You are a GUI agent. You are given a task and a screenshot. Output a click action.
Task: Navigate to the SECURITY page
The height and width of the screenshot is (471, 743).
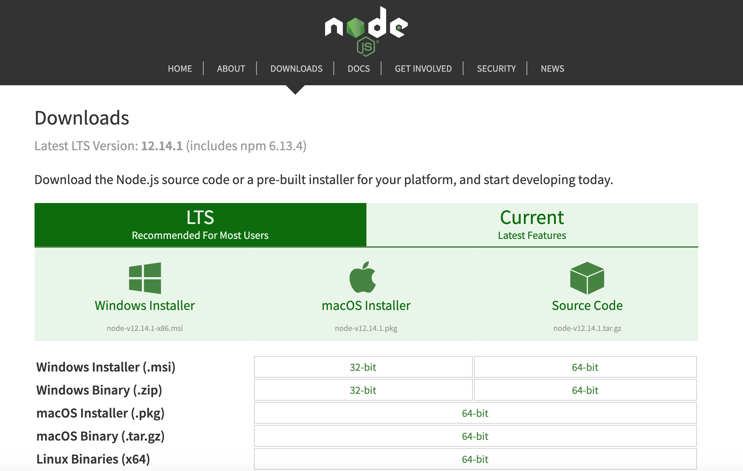pyautogui.click(x=496, y=68)
